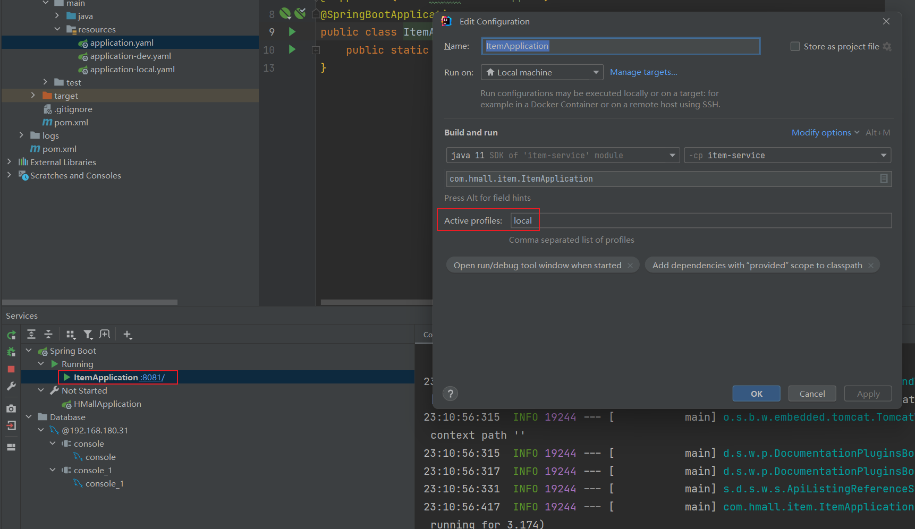Open the Services filter options
Screen dimensions: 915x529
(88, 334)
